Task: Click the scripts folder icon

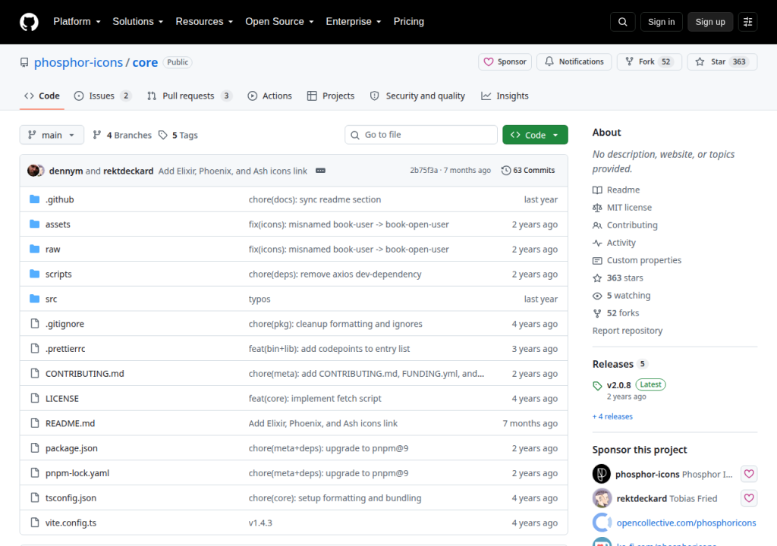Action: [35, 274]
